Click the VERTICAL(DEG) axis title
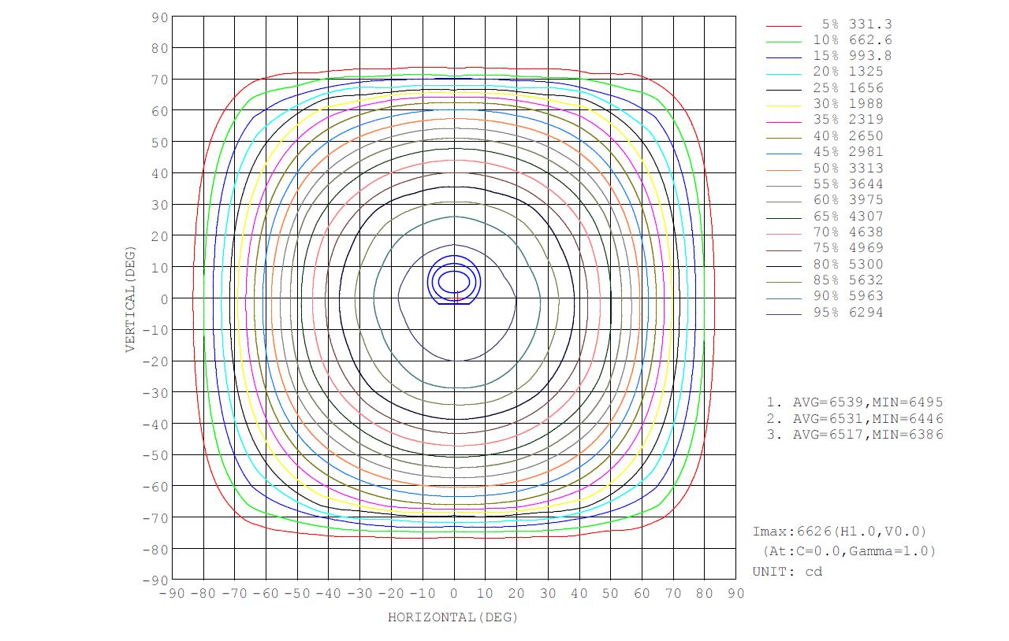 pos(130,299)
